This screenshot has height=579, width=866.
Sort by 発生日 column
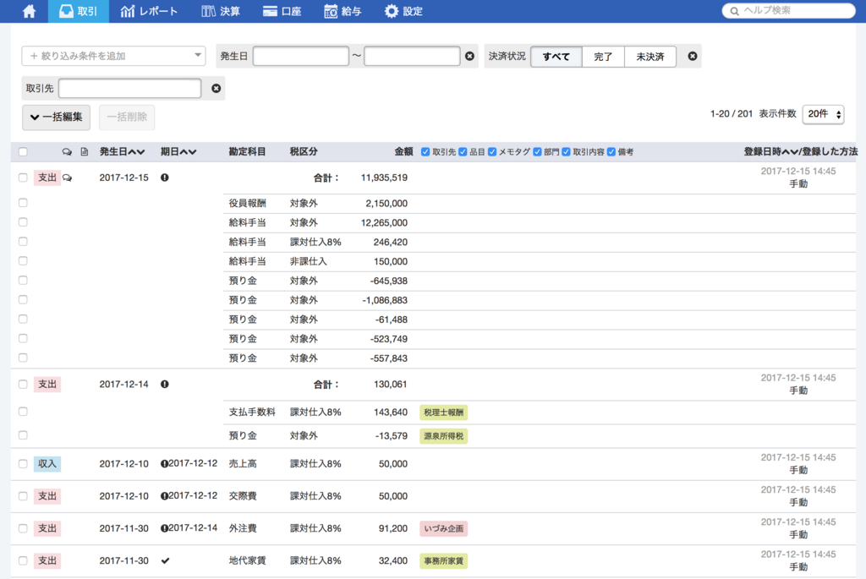(122, 152)
